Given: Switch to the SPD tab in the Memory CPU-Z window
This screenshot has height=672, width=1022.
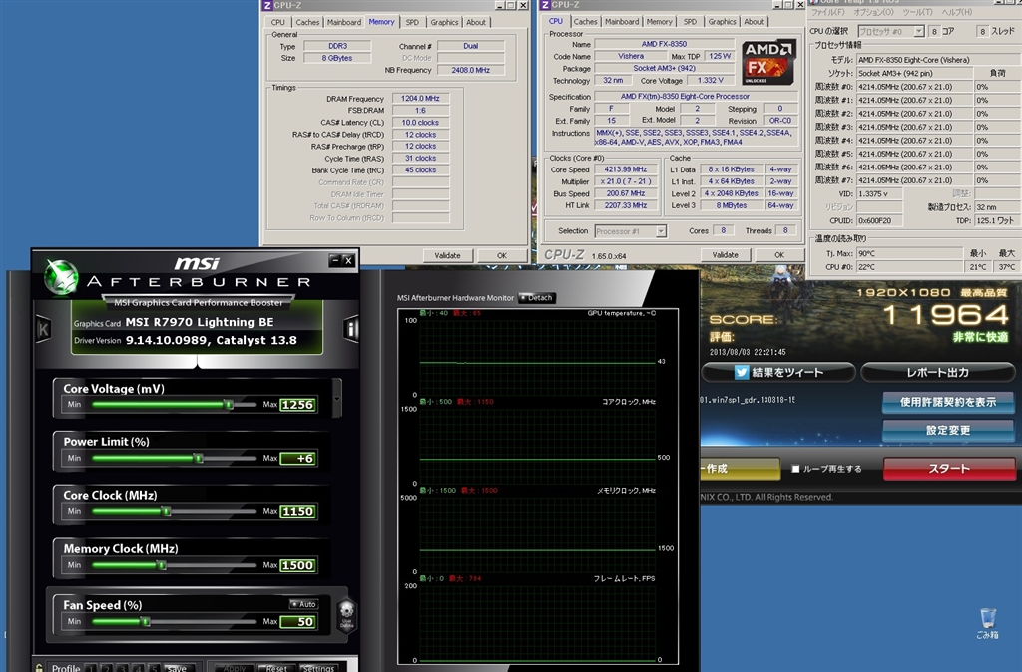Looking at the screenshot, I should click(412, 22).
